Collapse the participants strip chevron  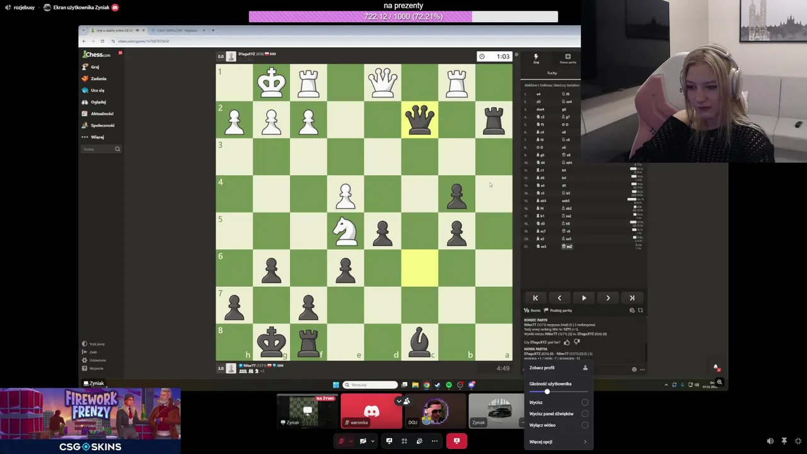398,401
